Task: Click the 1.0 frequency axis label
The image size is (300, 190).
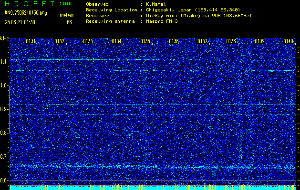Action: pos(4,86)
